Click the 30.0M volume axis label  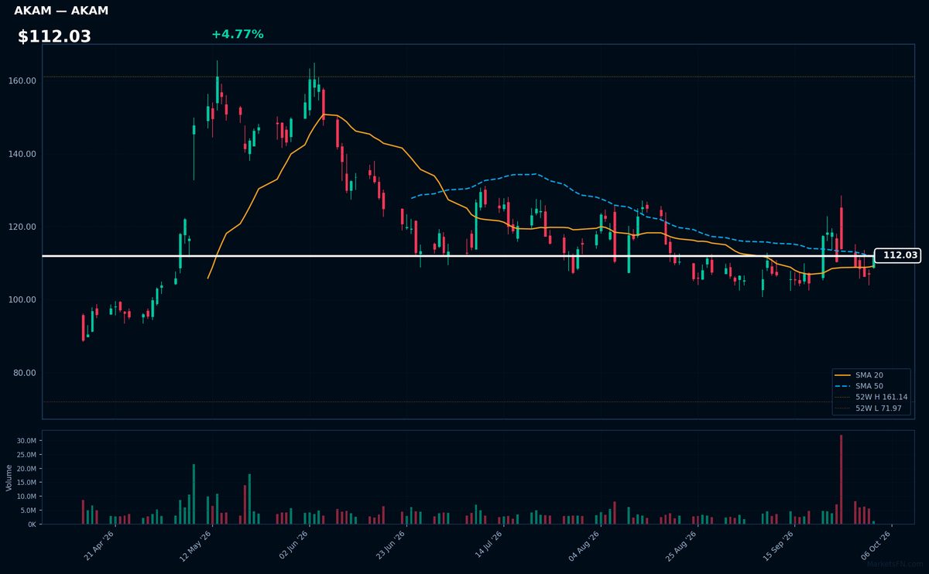click(26, 441)
